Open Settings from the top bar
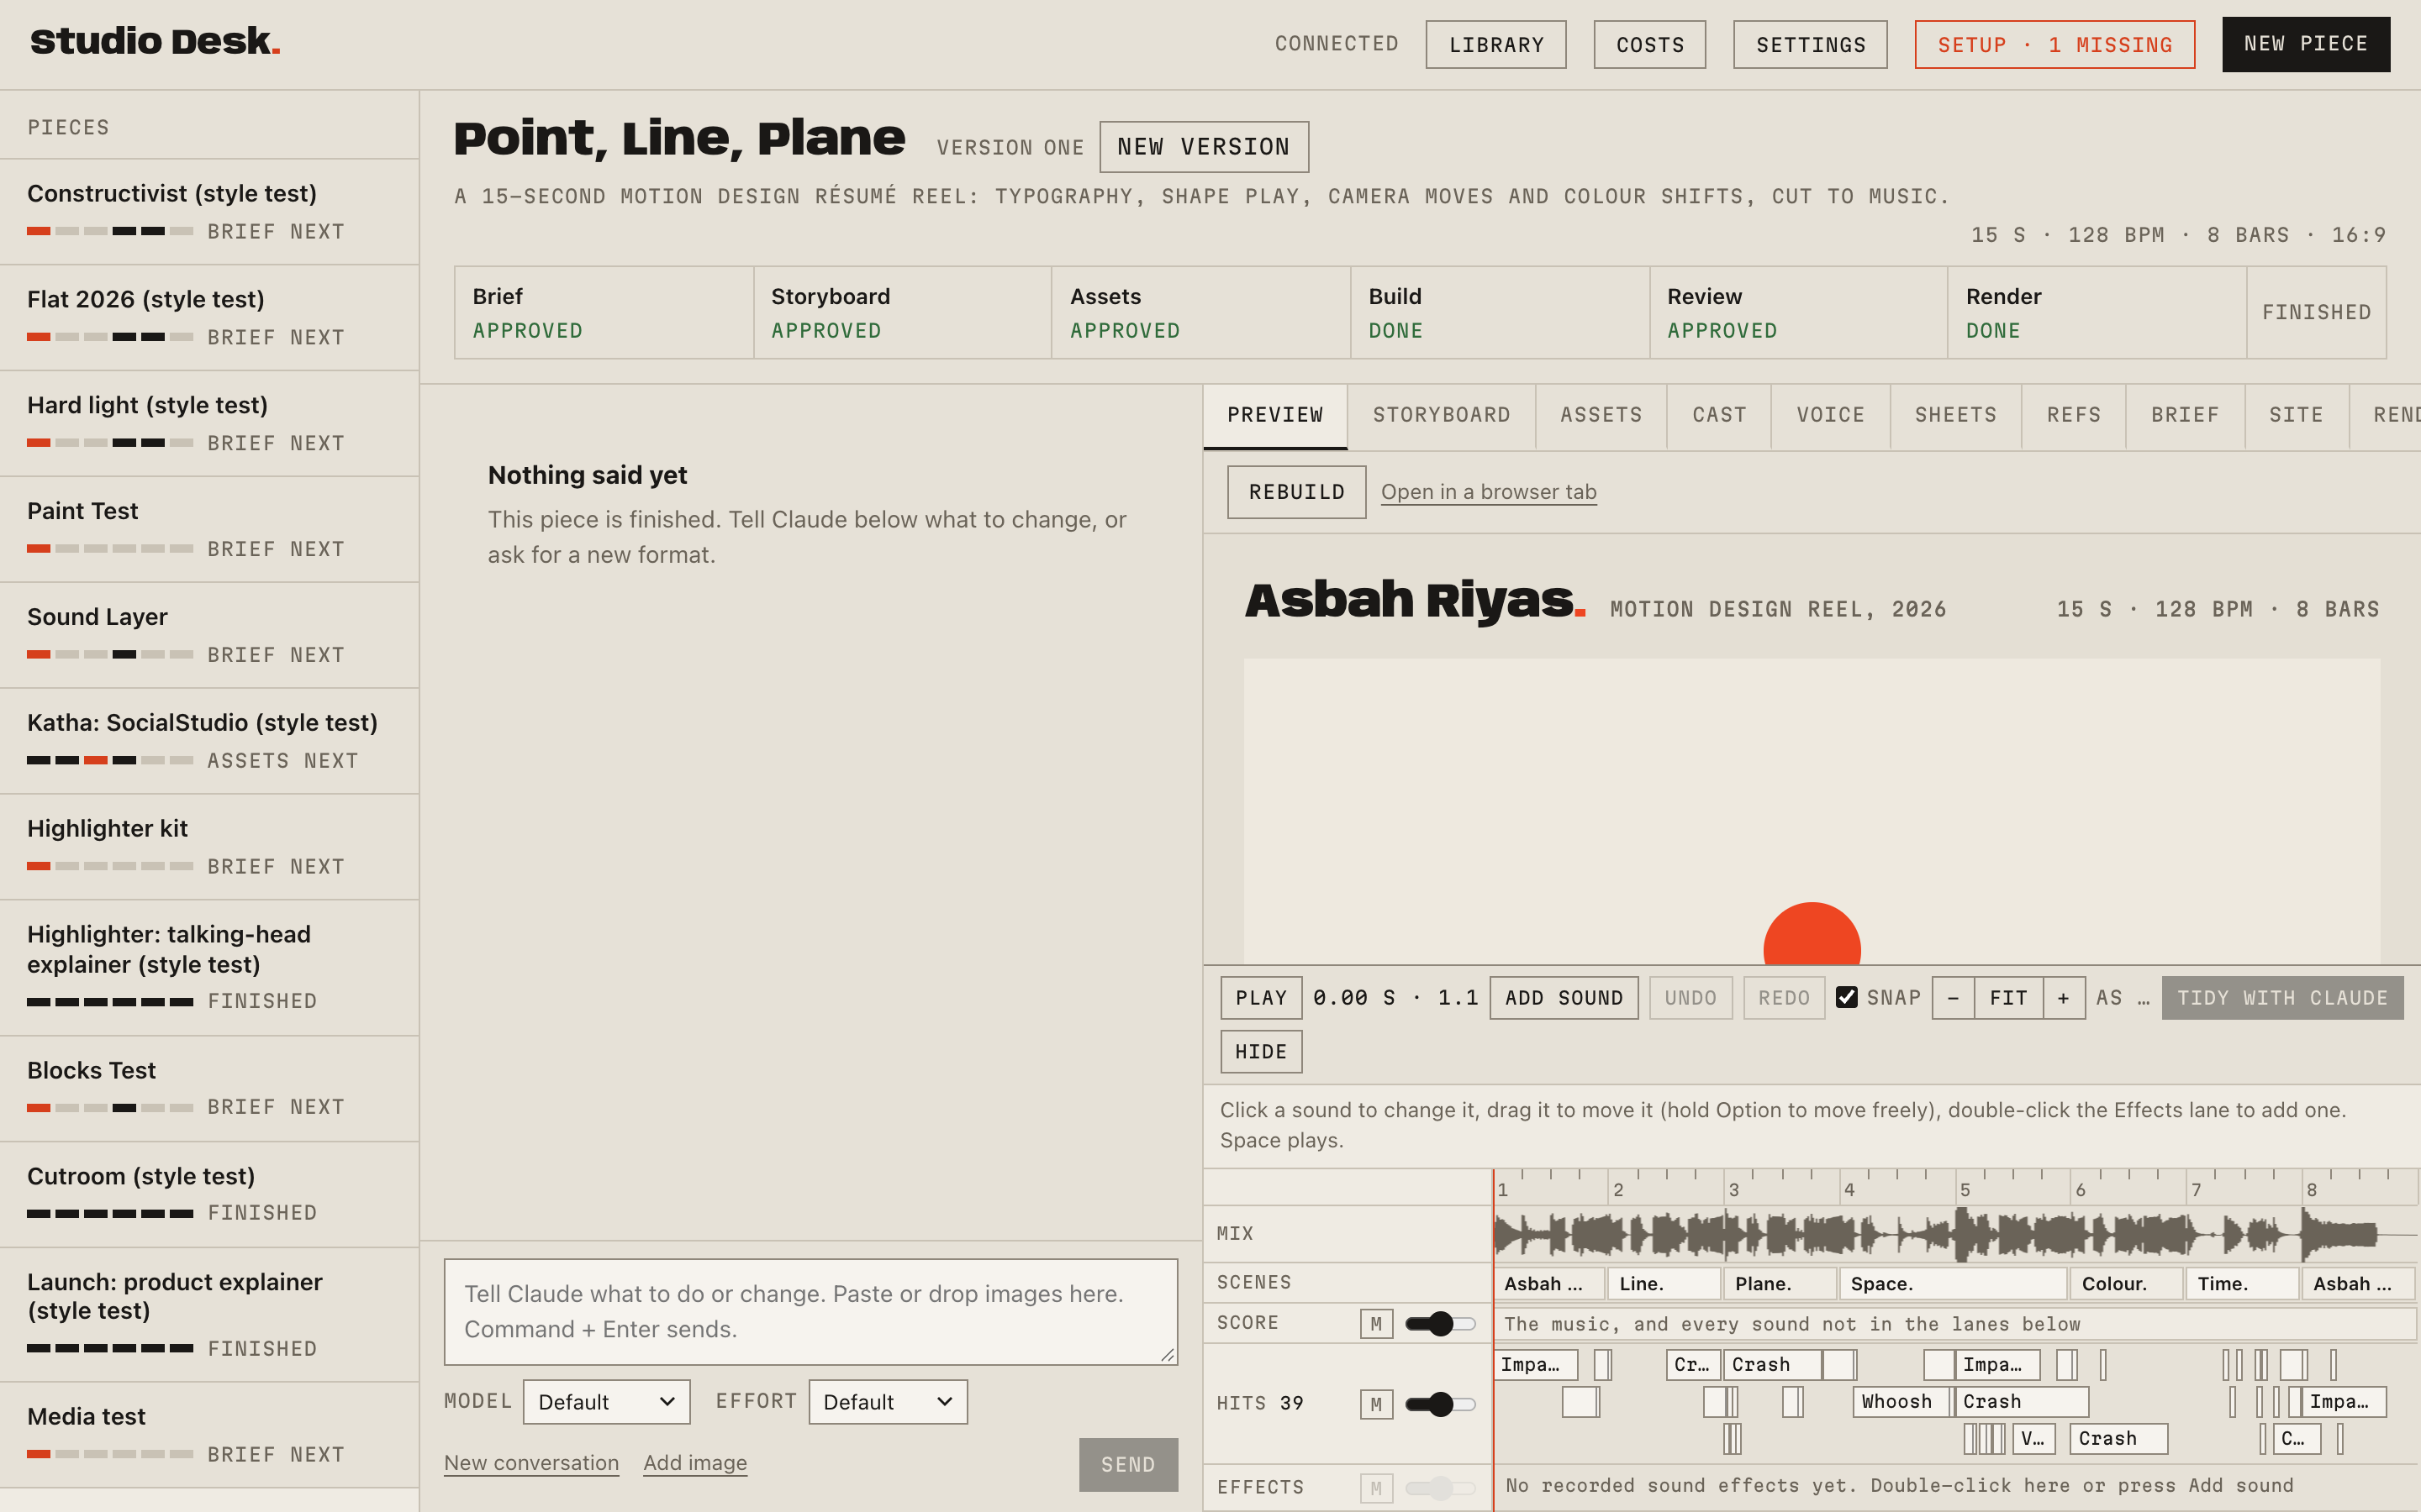The image size is (2421, 1512). pyautogui.click(x=1810, y=45)
